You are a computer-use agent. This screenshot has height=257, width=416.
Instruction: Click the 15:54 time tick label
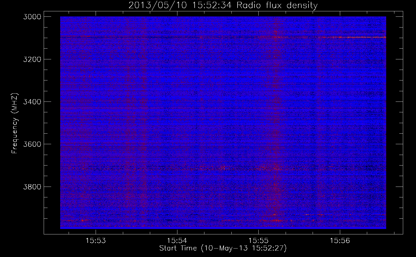[x=177, y=241]
